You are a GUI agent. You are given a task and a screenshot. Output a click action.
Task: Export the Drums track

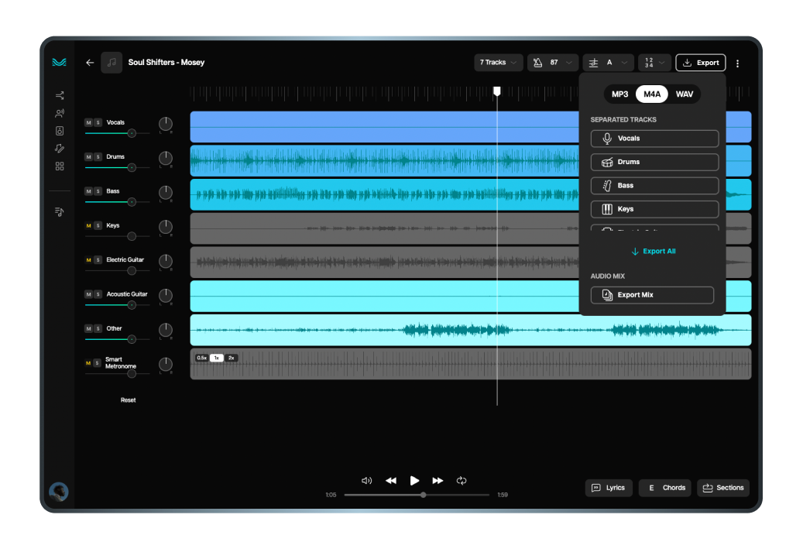(654, 162)
